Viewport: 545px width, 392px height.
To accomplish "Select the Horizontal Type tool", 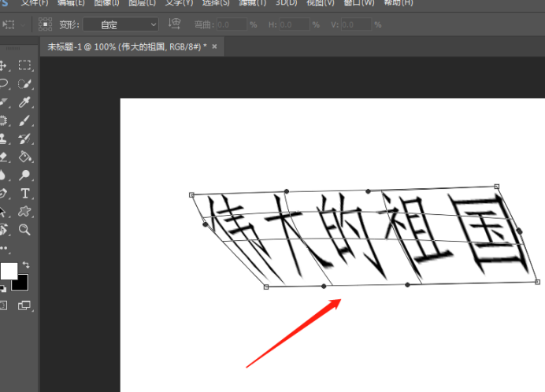I will click(24, 193).
